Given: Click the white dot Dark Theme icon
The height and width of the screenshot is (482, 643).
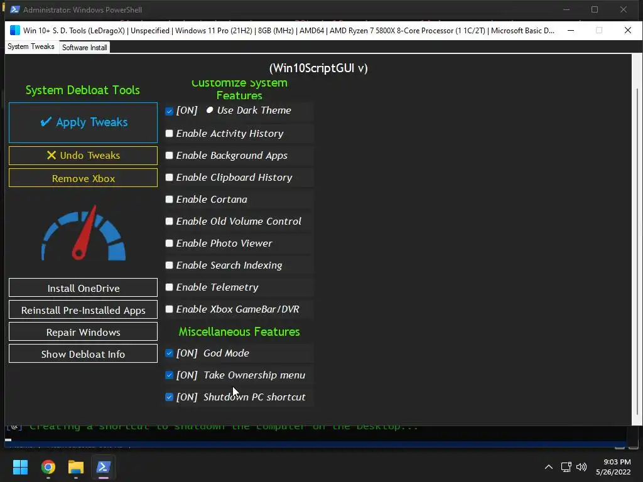Looking at the screenshot, I should click(210, 110).
